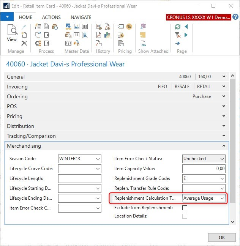
Task: Click the OK button
Action: coord(222,237)
